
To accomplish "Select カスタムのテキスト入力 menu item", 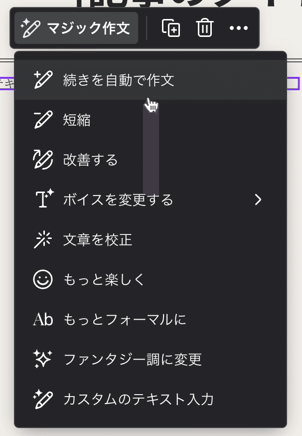I will click(x=139, y=399).
